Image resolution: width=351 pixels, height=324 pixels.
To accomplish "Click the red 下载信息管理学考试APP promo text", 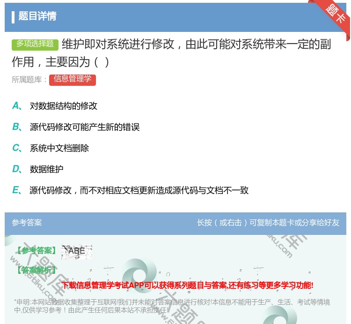I will tap(187, 285).
